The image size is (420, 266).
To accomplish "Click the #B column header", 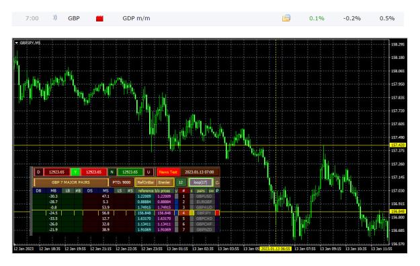I will click(x=78, y=191).
